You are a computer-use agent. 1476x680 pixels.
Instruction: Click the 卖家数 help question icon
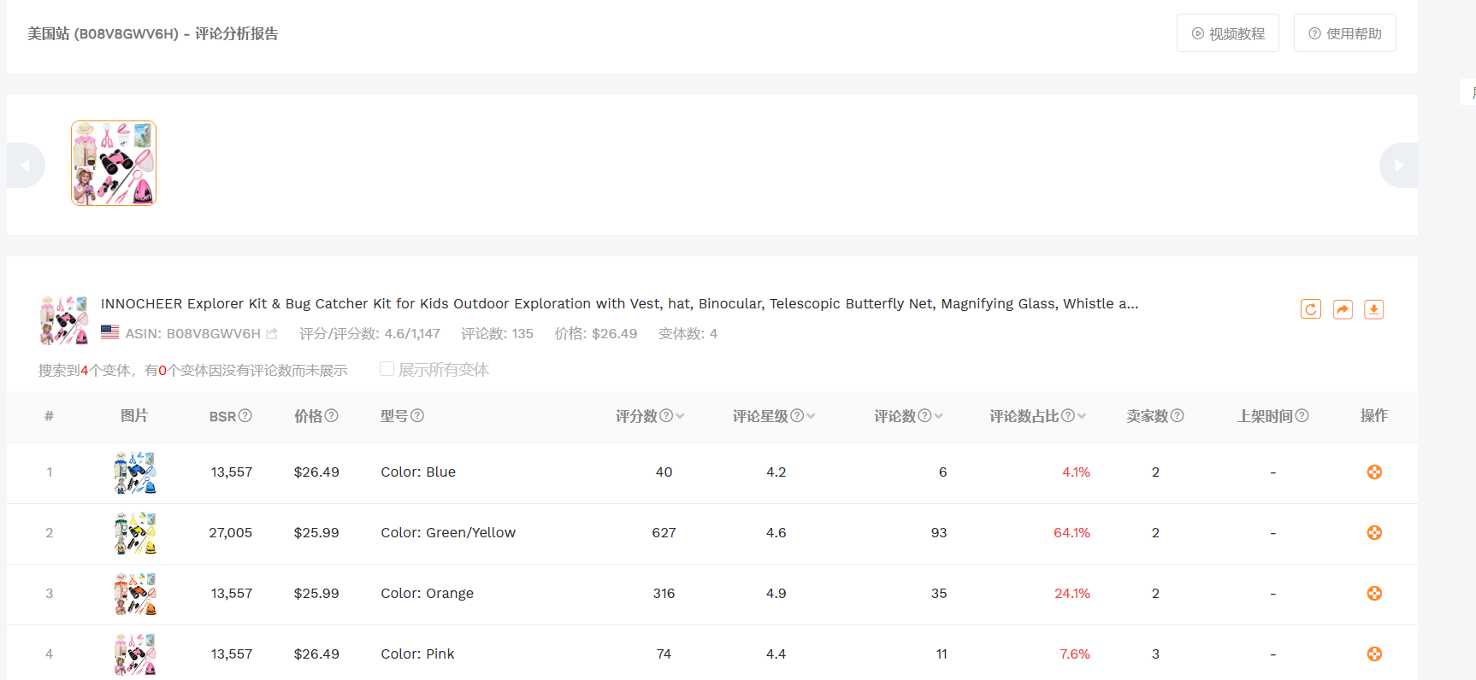(1178, 416)
